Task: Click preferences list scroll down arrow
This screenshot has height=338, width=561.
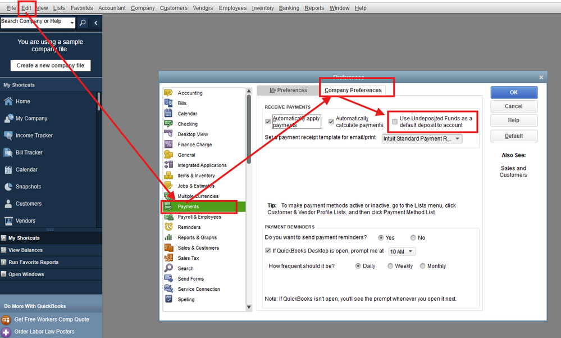Action: [x=249, y=307]
